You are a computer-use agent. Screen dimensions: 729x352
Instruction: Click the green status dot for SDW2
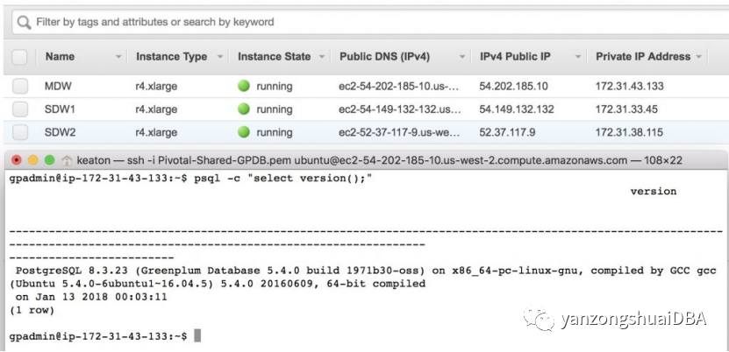coord(244,132)
